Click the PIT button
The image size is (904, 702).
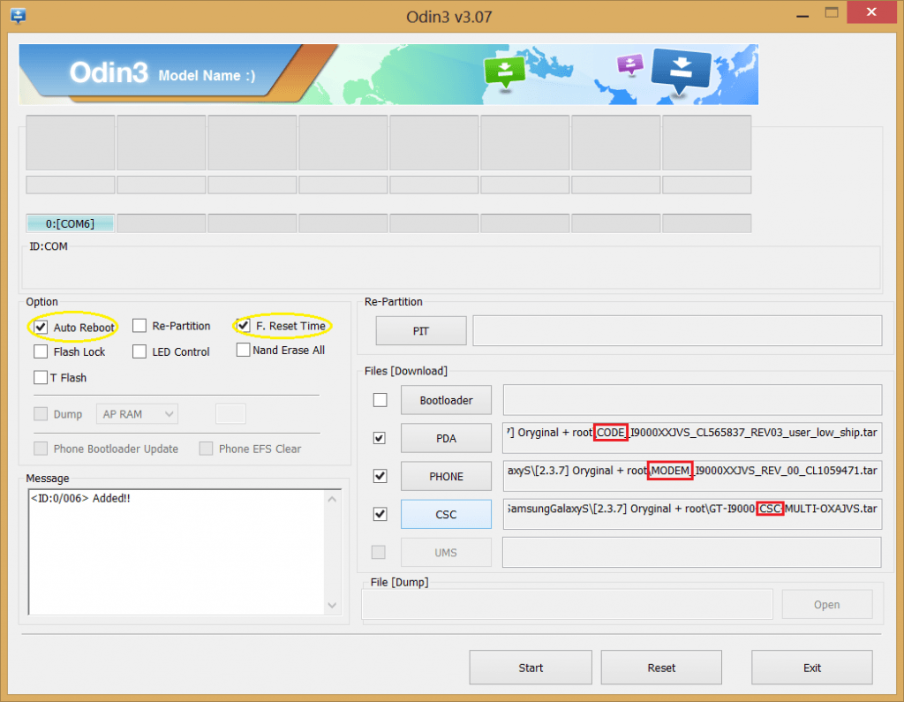(421, 331)
